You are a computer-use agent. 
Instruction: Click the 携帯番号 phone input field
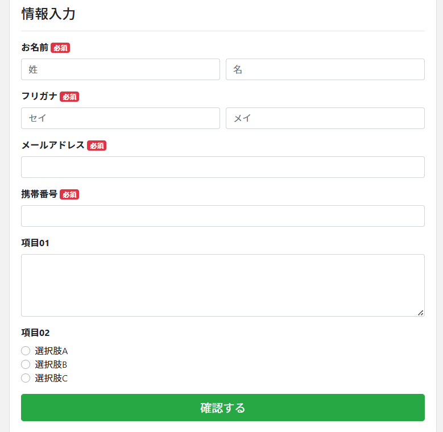tap(223, 216)
